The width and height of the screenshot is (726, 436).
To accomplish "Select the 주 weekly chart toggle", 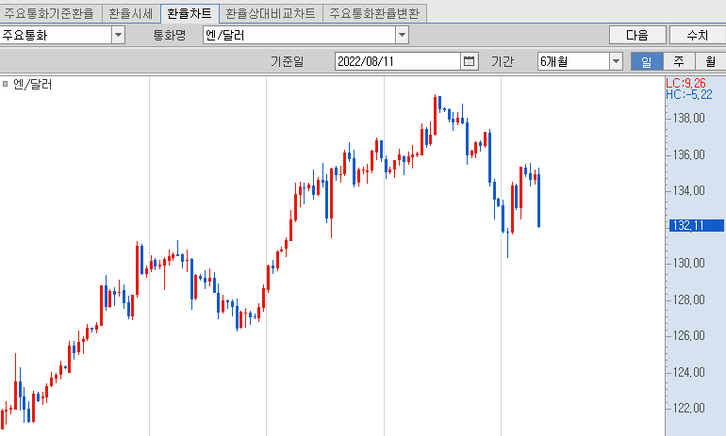I will (x=679, y=61).
